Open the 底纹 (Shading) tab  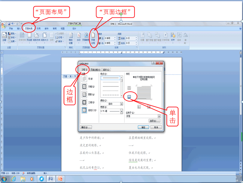107,69
